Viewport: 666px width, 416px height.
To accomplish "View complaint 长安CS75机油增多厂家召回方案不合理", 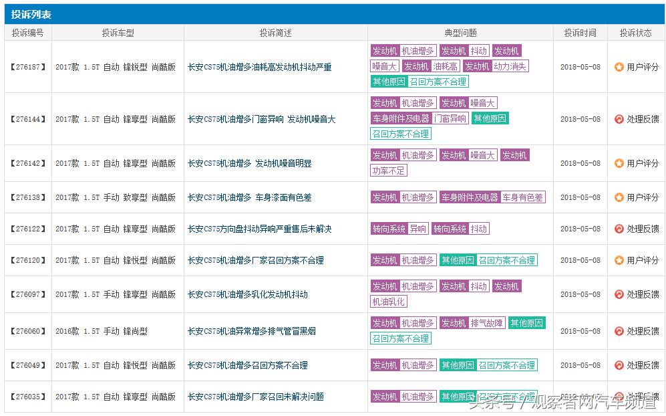I will [256, 260].
